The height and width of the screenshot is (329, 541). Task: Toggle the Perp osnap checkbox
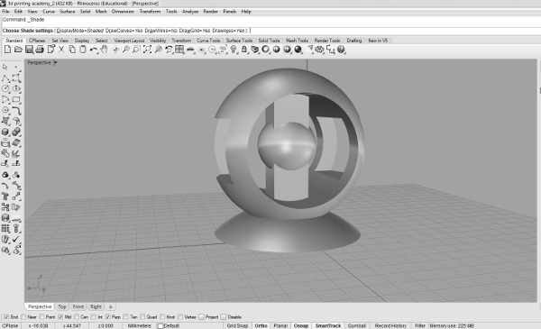click(x=108, y=317)
